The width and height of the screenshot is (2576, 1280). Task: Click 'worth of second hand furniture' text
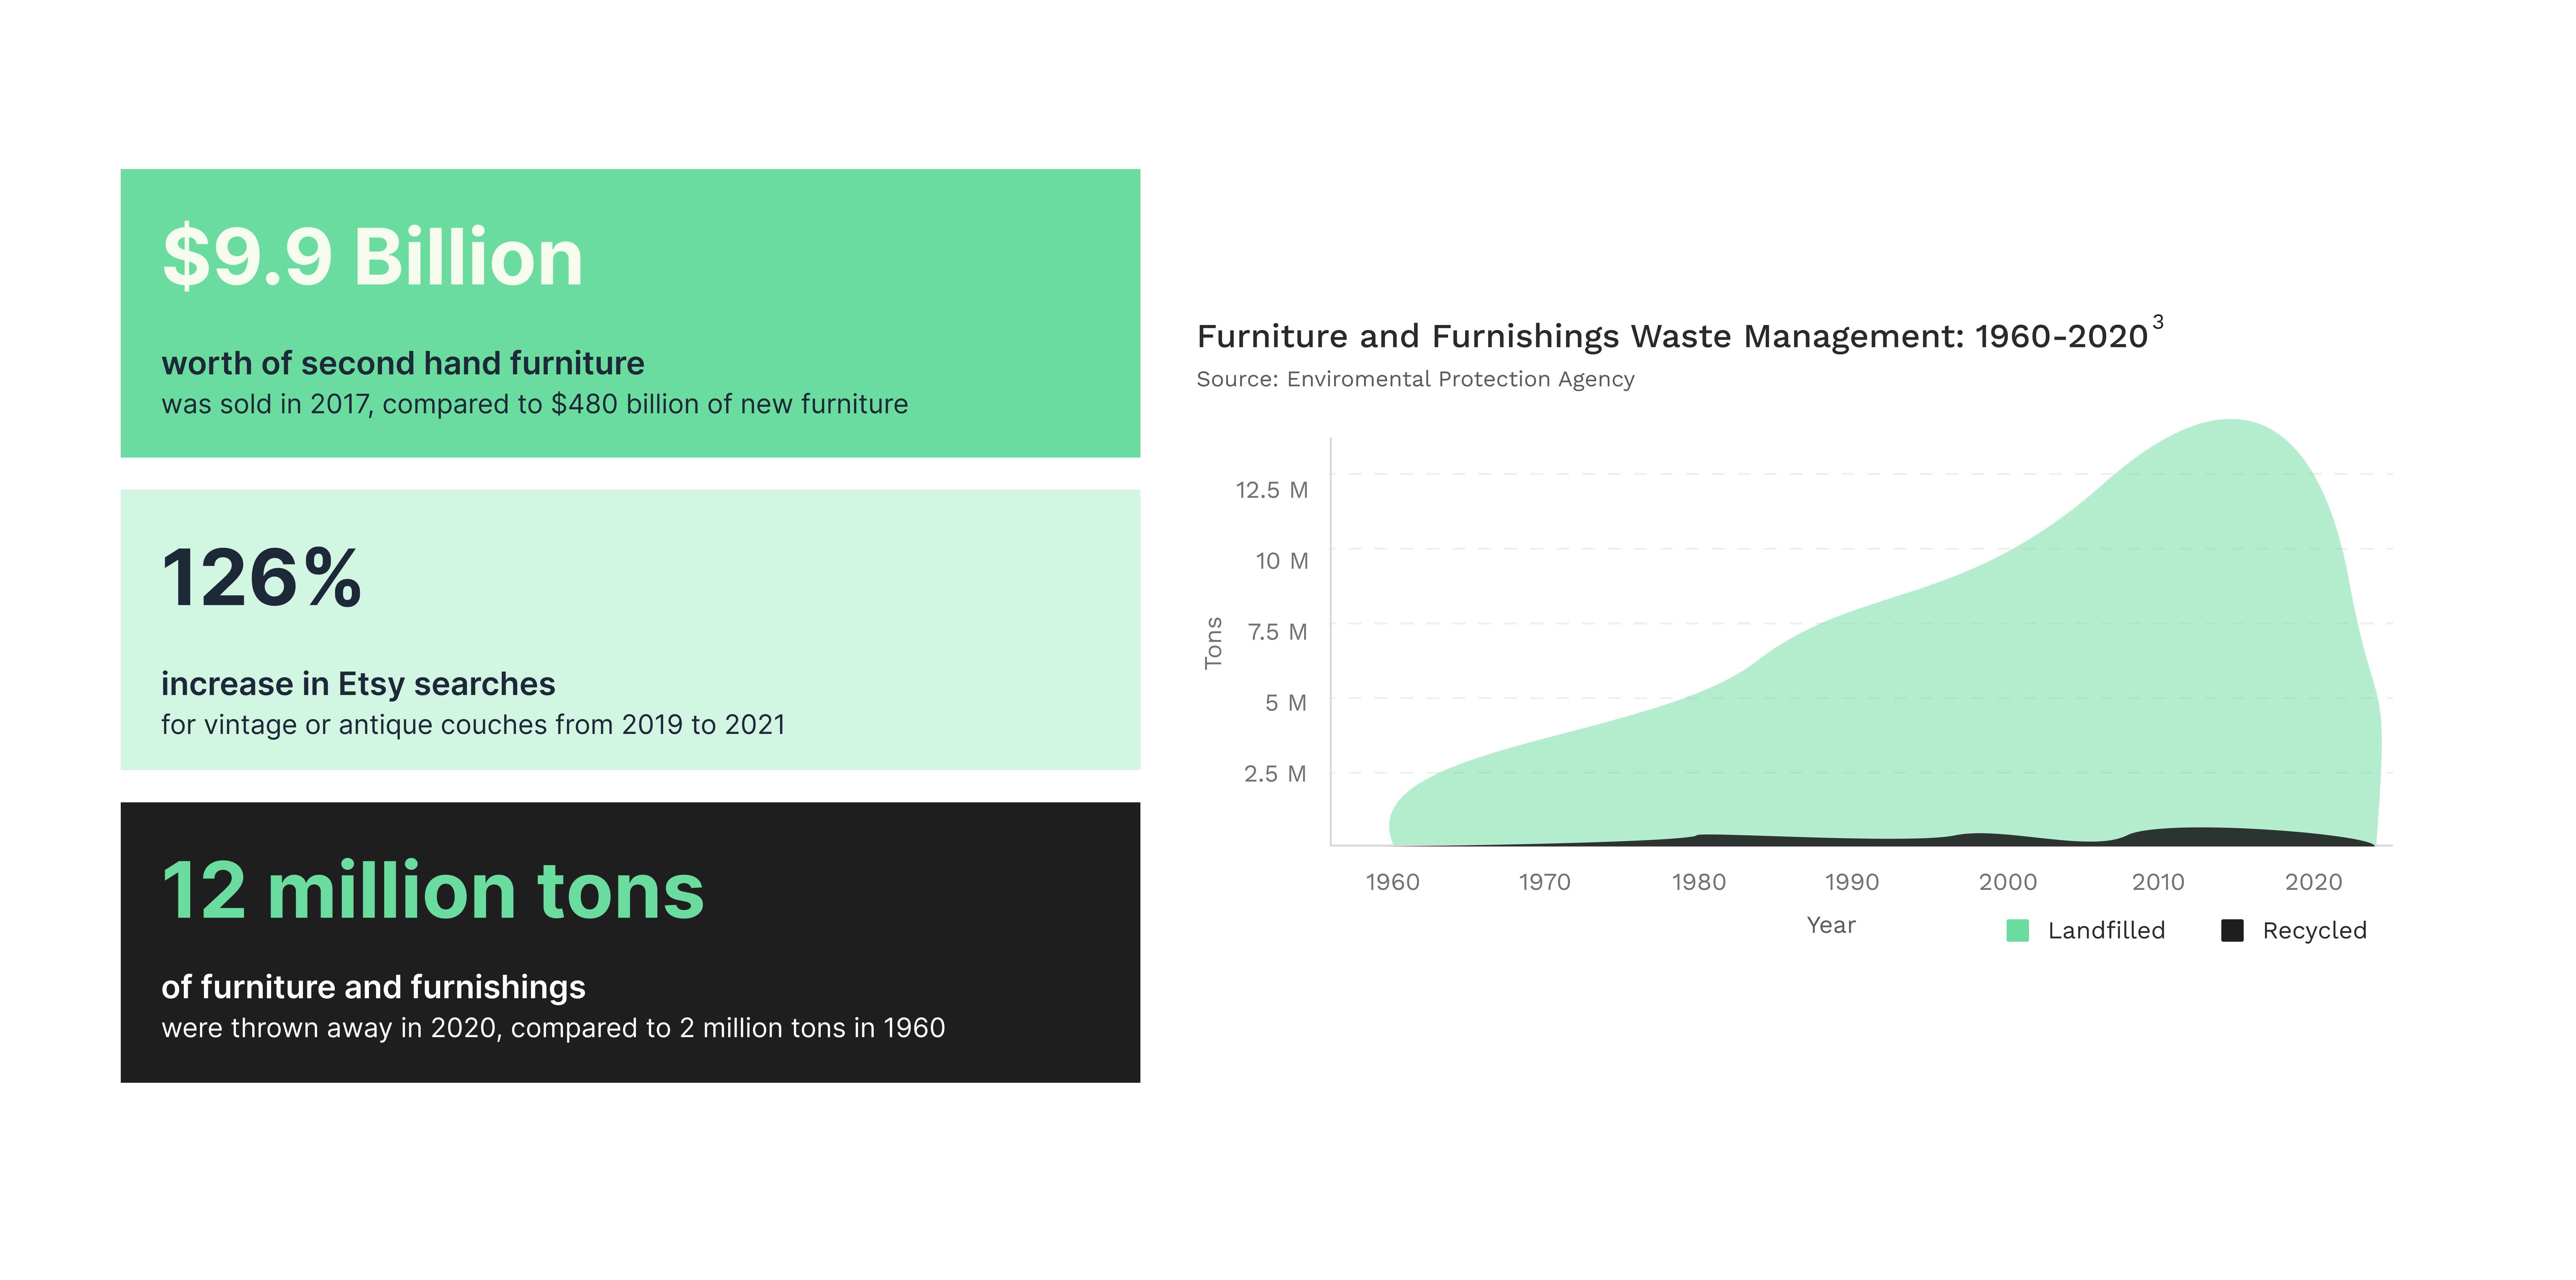(403, 363)
